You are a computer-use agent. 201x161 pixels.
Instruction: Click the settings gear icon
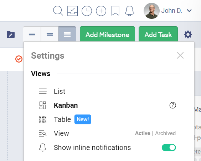(x=188, y=34)
